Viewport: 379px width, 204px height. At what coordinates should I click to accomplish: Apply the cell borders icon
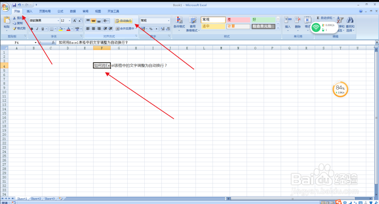click(52, 29)
